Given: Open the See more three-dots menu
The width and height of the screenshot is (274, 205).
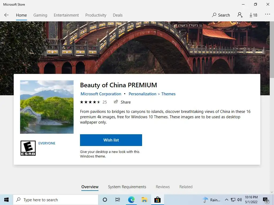Looking at the screenshot, I should pyautogui.click(x=268, y=14).
